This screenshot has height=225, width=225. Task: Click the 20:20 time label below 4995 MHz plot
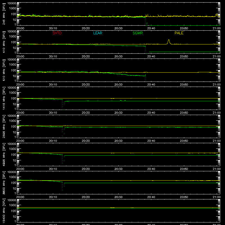tap(86, 169)
